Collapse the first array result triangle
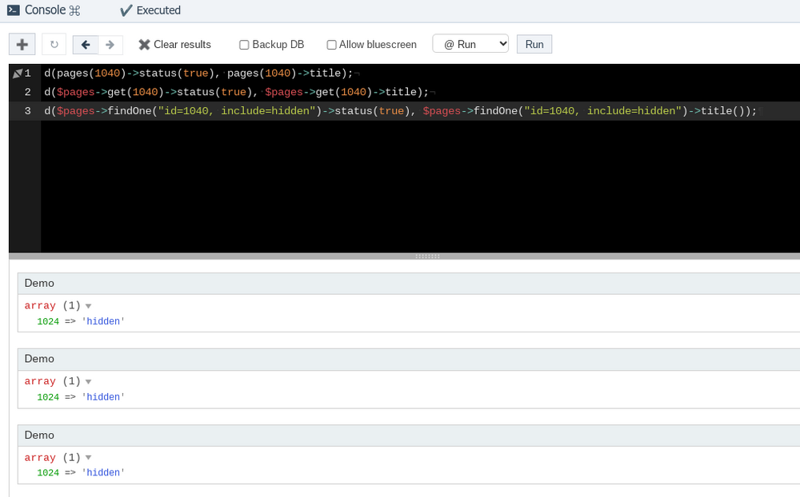This screenshot has height=497, width=800. (89, 306)
